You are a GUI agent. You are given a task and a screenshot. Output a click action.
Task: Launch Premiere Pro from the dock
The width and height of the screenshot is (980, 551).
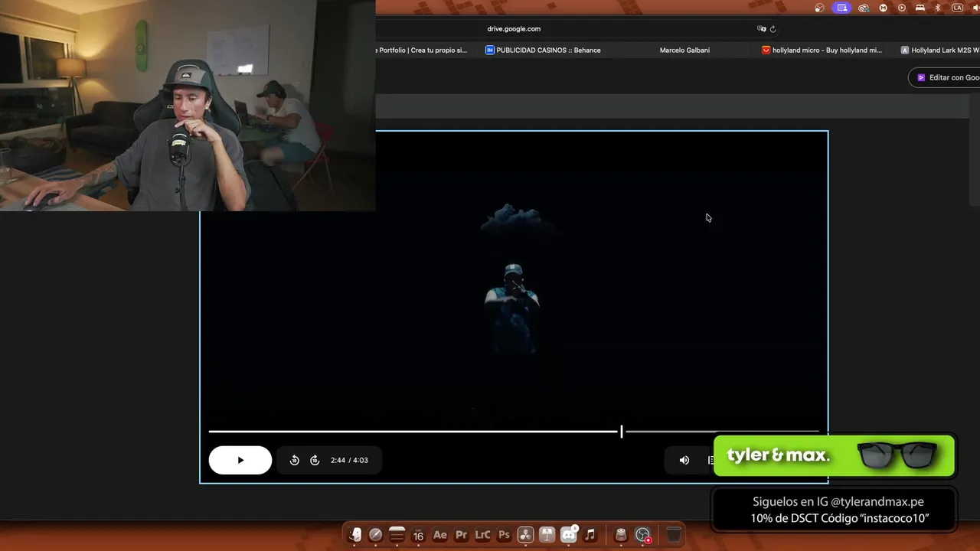(461, 535)
